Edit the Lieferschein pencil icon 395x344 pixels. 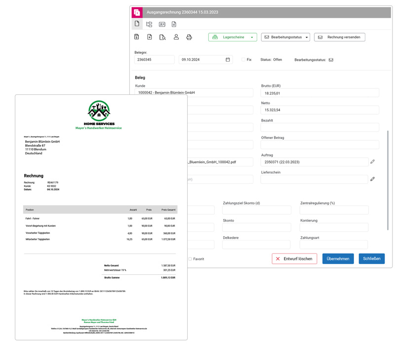(372, 179)
